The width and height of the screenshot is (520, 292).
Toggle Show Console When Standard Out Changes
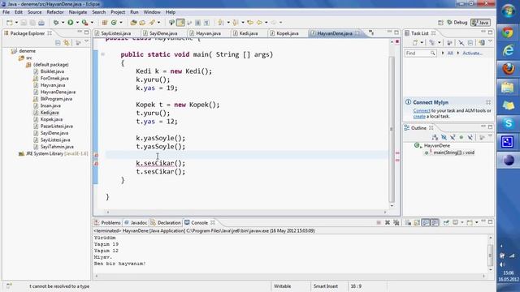click(426, 222)
